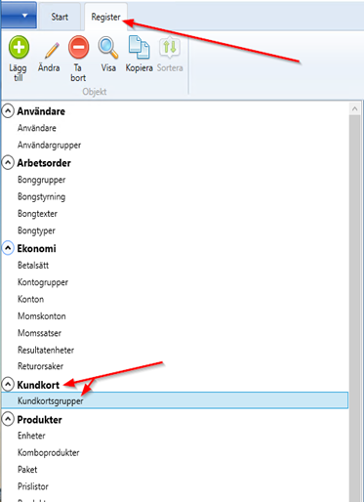Image resolution: width=364 pixels, height=502 pixels.
Task: Select Prislistor in the list
Action: tap(33, 486)
